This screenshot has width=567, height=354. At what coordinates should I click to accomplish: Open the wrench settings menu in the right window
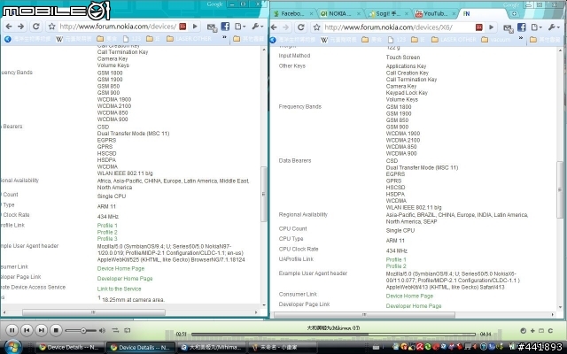tap(554, 27)
